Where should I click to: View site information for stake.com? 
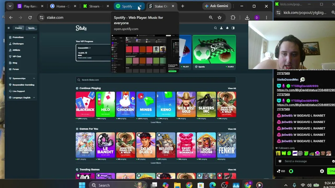pos(41,17)
